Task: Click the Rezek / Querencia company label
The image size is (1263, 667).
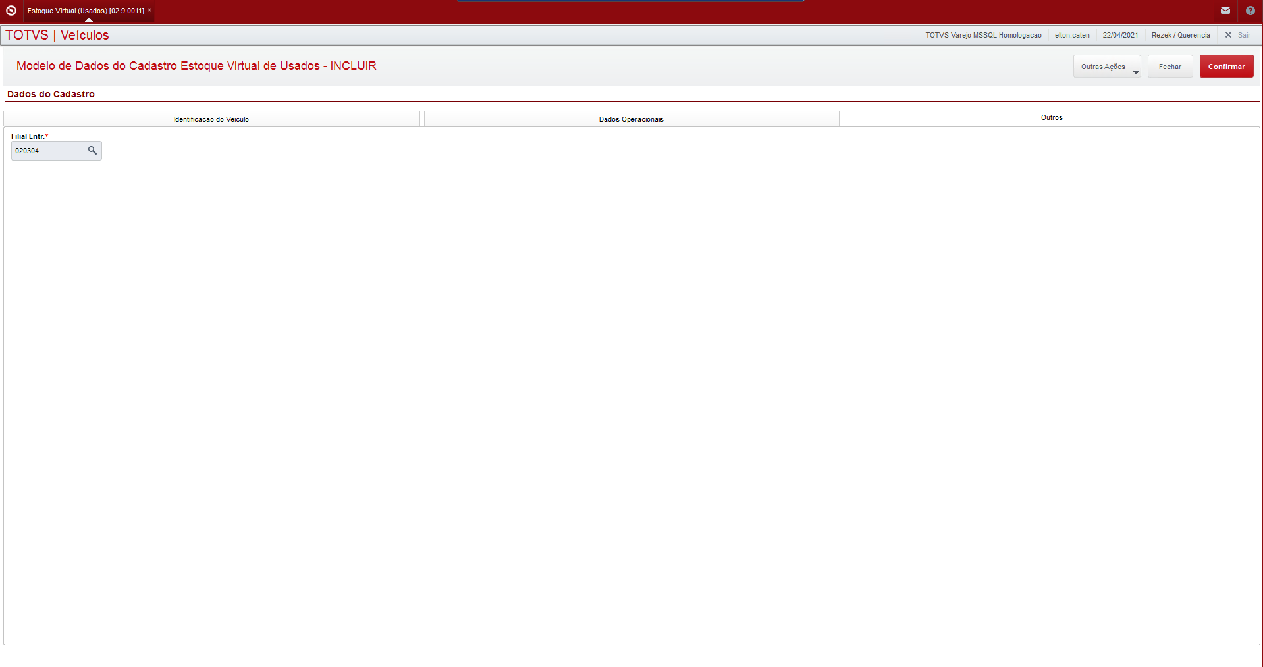Action: (x=1181, y=35)
